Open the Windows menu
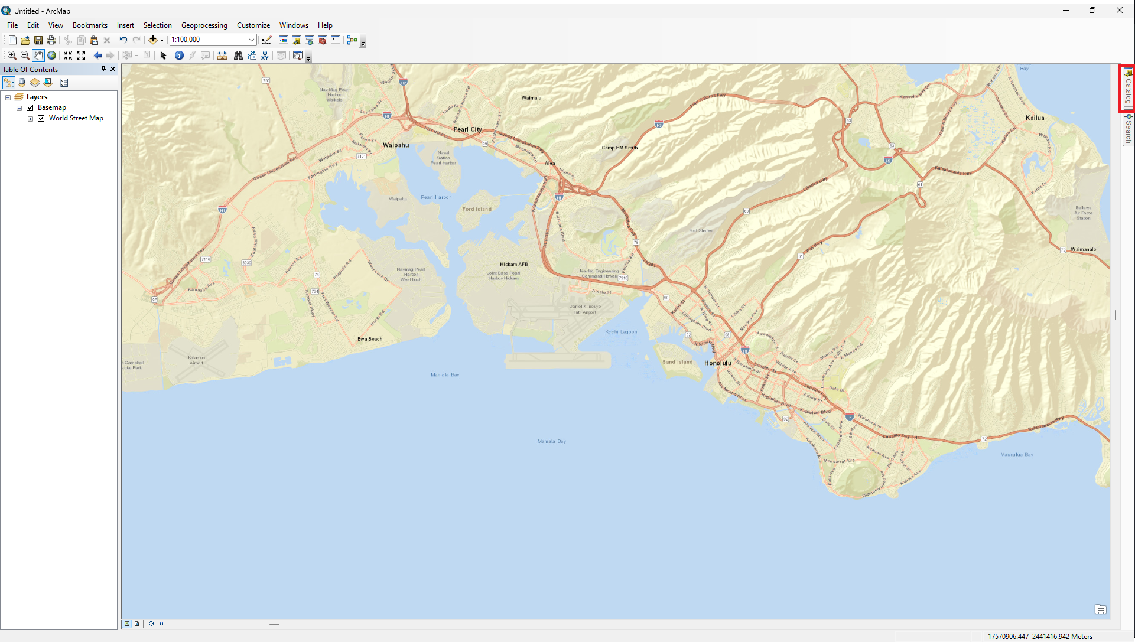 294,25
